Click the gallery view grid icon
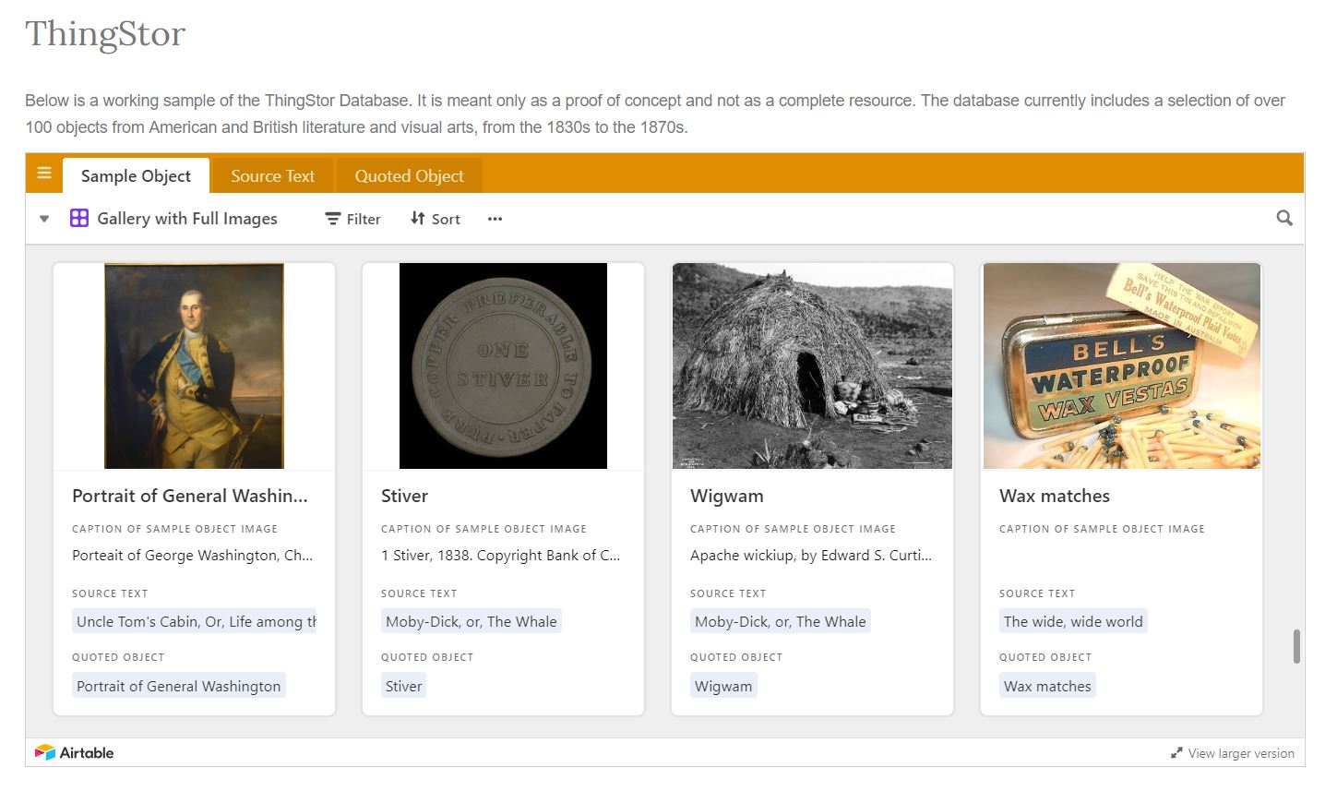The width and height of the screenshot is (1337, 791). pyautogui.click(x=79, y=219)
